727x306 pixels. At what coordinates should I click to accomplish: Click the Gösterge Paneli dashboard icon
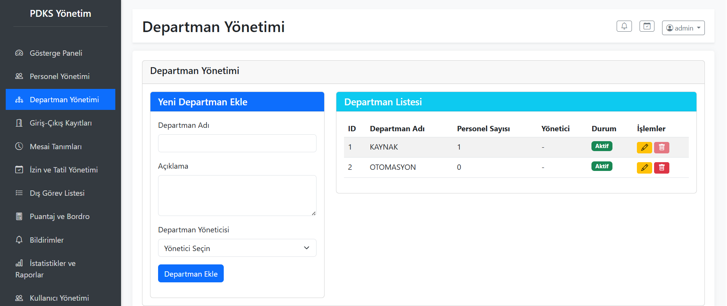19,53
